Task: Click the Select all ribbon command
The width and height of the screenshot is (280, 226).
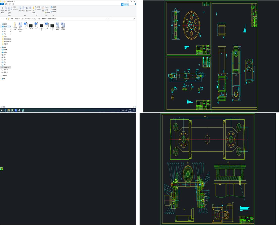Action: click(x=53, y=7)
